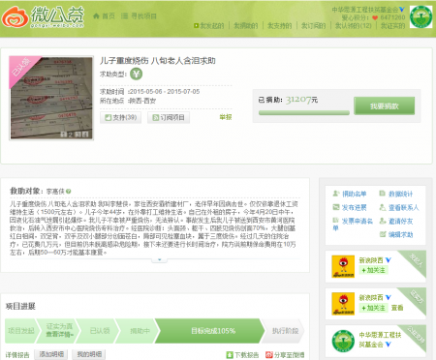The height and width of the screenshot is (360, 436).
Task: Click the green yuan donation type icon
Action: point(136,74)
